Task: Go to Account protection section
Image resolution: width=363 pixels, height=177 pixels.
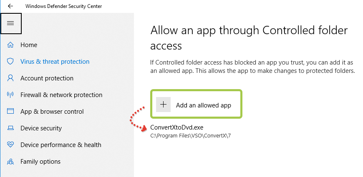Action: [x=47, y=78]
